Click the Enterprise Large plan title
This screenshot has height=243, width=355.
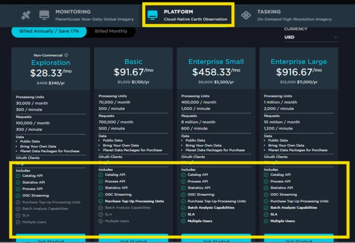299,62
